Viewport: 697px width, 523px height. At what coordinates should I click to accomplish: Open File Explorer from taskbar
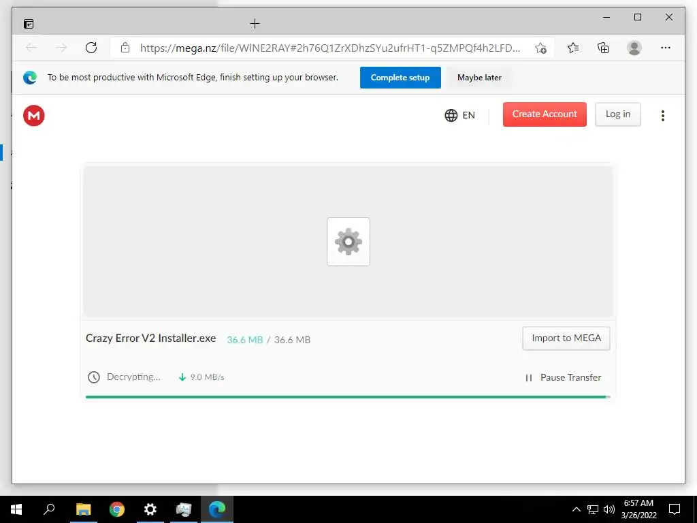[84, 509]
